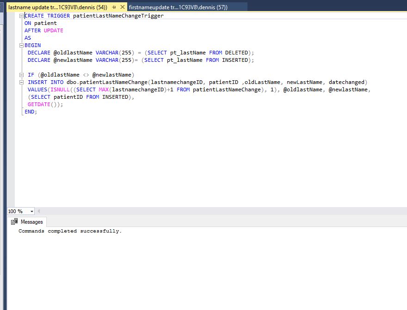Click the Messages tab icon

pyautogui.click(x=14, y=222)
